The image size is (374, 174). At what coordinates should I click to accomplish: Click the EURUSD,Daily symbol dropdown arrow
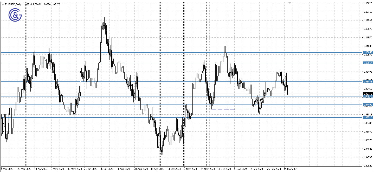coord(2,4)
